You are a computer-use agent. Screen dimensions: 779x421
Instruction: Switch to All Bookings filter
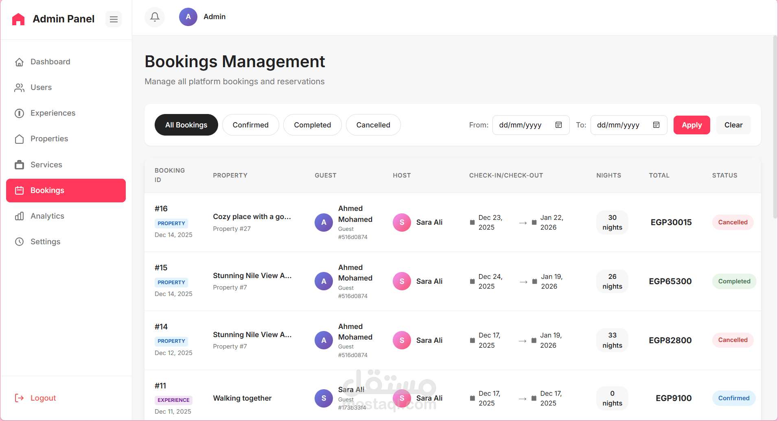pyautogui.click(x=186, y=125)
